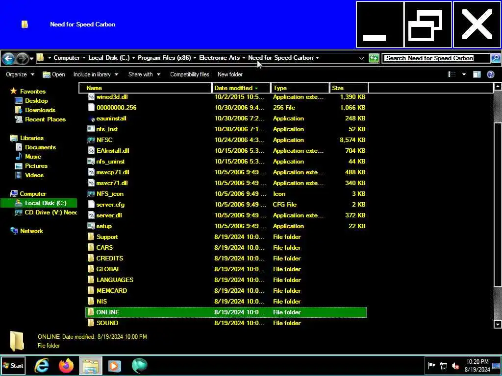This screenshot has width=502, height=376.
Task: Expand the view options dropdown arrow
Action: [x=464, y=74]
